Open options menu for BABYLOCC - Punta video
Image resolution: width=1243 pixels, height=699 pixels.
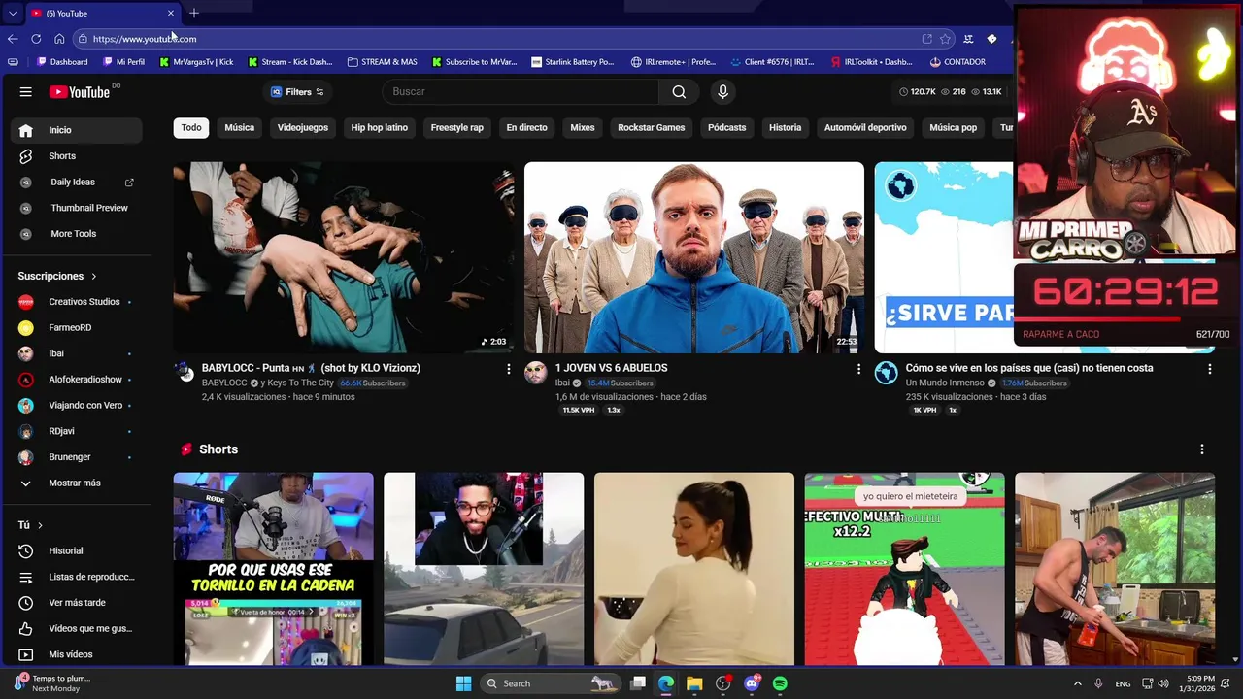click(x=508, y=369)
